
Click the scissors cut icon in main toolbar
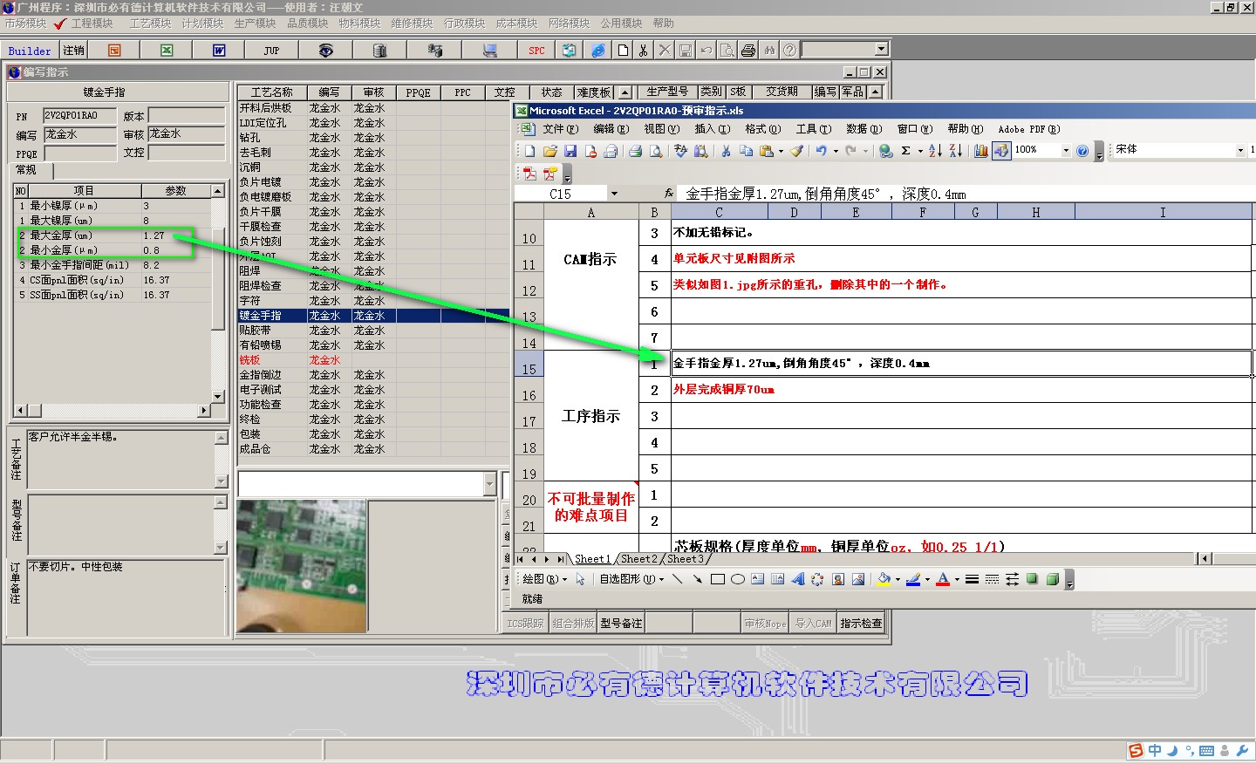coord(644,51)
